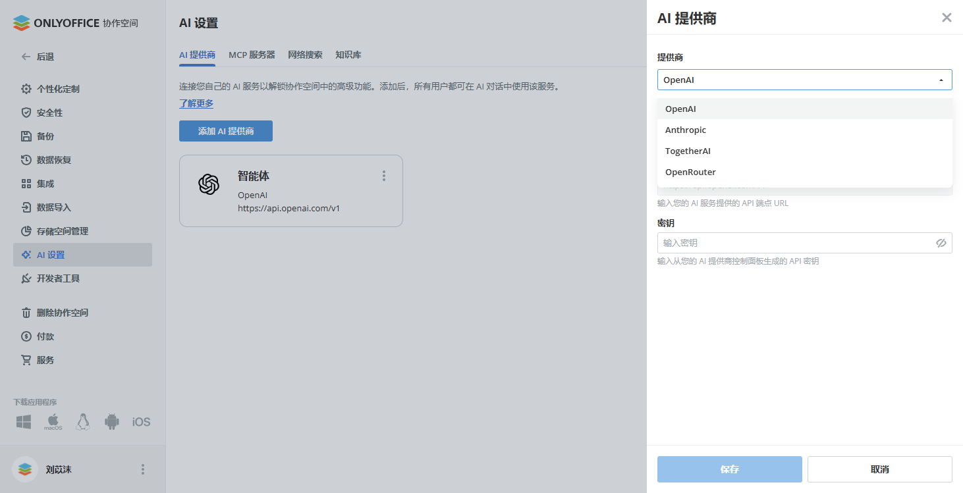This screenshot has width=963, height=493.
Task: Open the user account menu next to 刘苡沫
Action: click(142, 469)
